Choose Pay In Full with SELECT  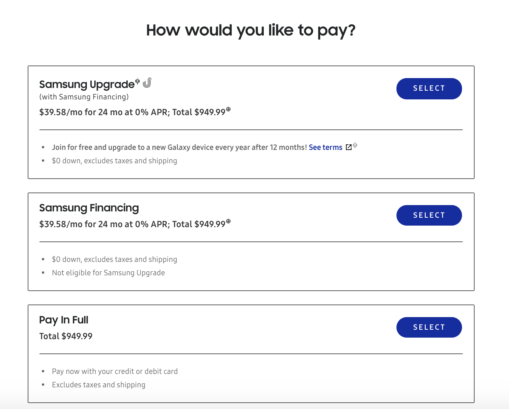429,327
